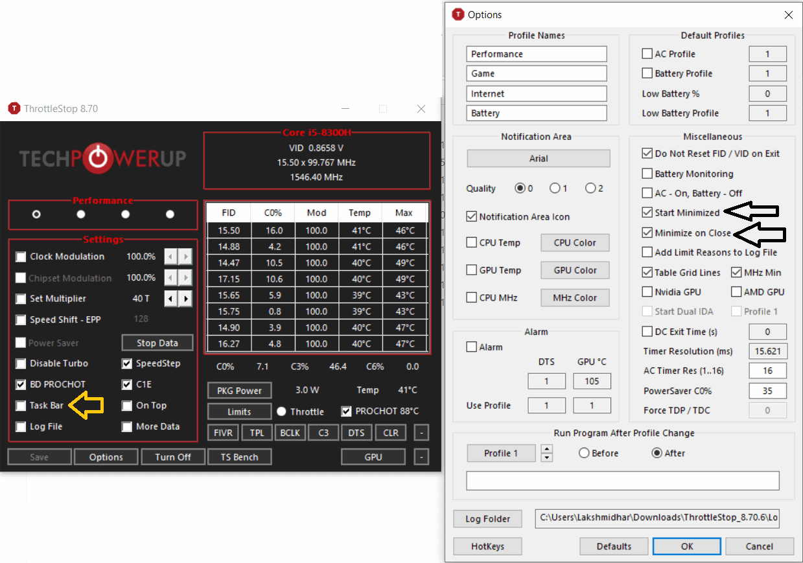803x563 pixels.
Task: Uncheck BD PROCHOT
Action: pos(21,384)
